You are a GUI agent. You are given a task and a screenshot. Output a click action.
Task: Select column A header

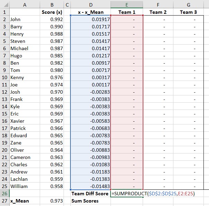click(x=25, y=5)
